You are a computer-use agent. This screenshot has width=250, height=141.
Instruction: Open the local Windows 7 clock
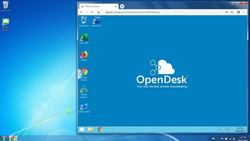pyautogui.click(x=242, y=139)
